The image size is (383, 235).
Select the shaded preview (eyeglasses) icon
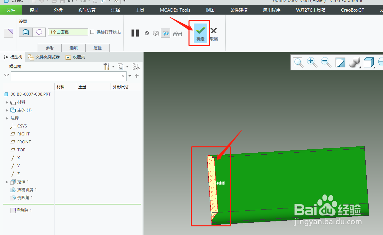point(178,34)
